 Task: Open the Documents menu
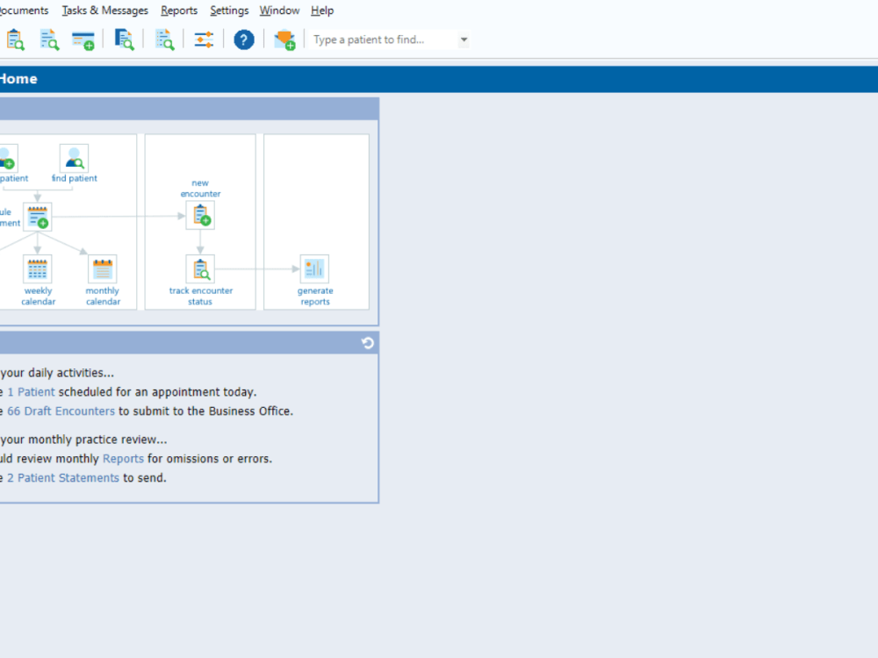pos(24,11)
